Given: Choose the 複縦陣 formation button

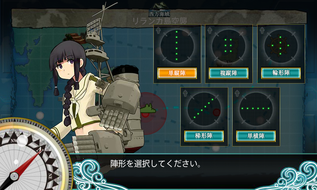Looking at the screenshot, I should click(229, 73).
